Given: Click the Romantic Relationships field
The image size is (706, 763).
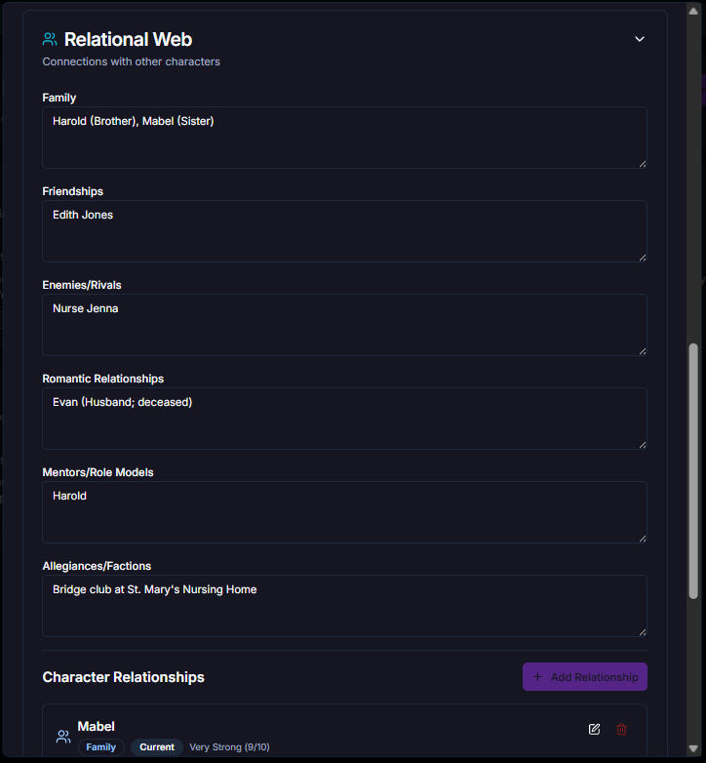Looking at the screenshot, I should tap(344, 419).
